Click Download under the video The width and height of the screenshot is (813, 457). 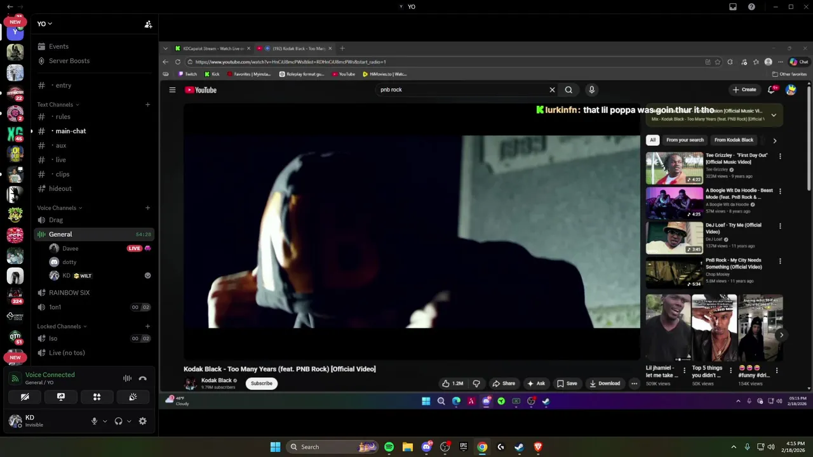(604, 383)
